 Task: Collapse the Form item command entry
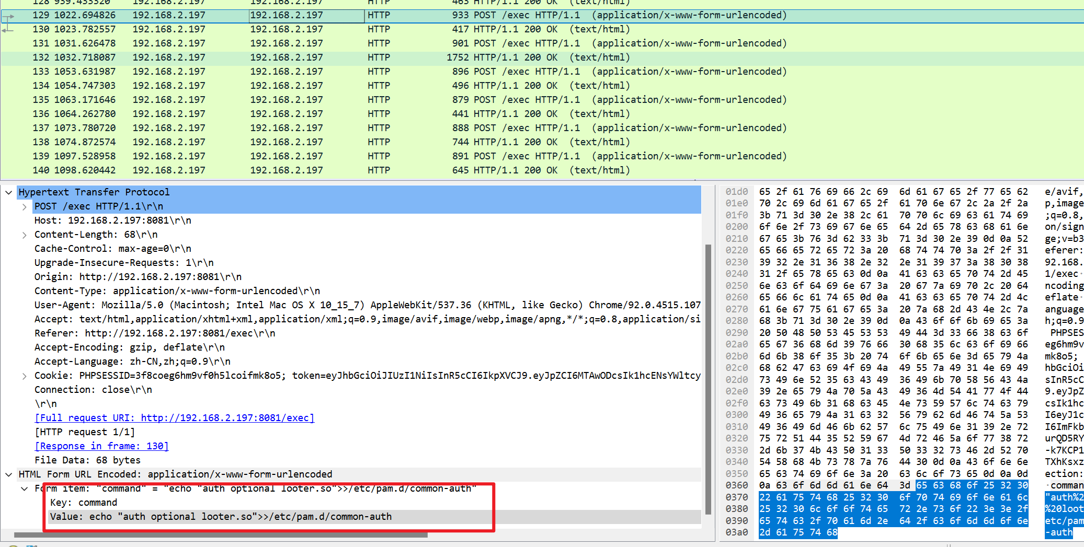point(25,488)
